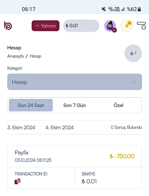Click the back arrow round button
This screenshot has height=196, width=149.
coord(133,53)
